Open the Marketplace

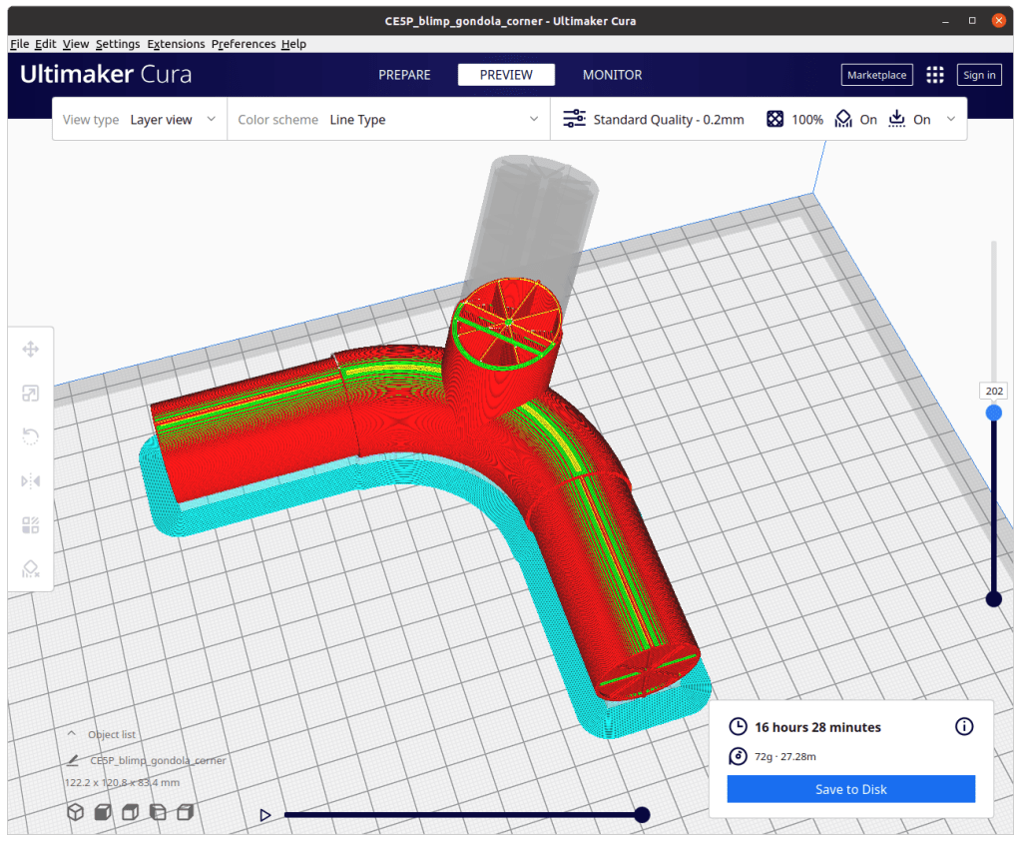coord(876,75)
